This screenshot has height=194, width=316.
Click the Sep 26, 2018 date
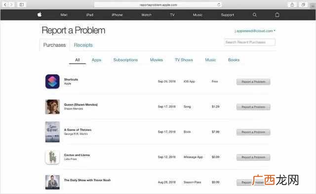click(167, 81)
